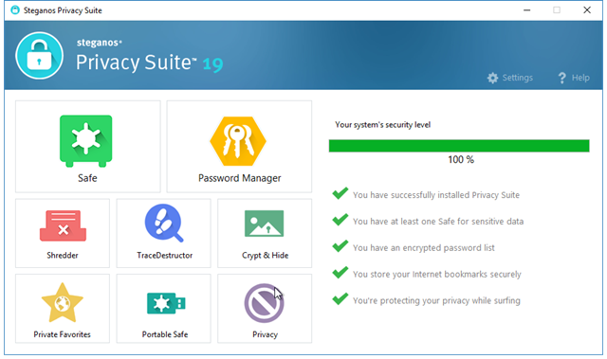Click 'at least one Safe' status text
This screenshot has width=607, height=359.
[438, 222]
